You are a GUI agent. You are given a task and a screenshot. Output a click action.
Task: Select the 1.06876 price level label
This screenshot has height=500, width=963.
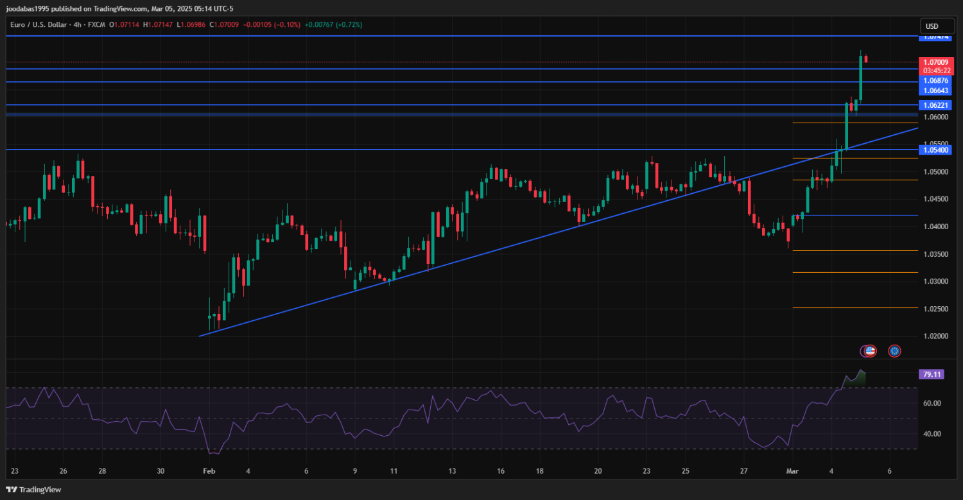click(935, 81)
